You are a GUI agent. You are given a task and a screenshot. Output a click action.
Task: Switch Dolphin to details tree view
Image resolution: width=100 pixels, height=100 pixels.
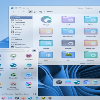click(x=40, y=12)
